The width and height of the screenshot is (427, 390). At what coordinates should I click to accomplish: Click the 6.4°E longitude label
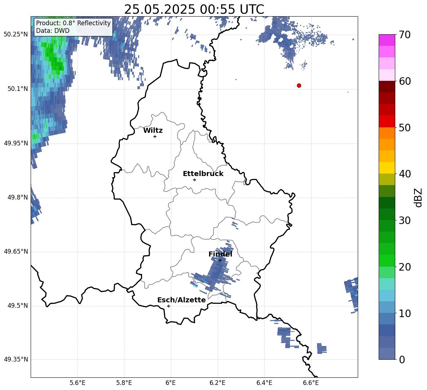click(x=264, y=383)
